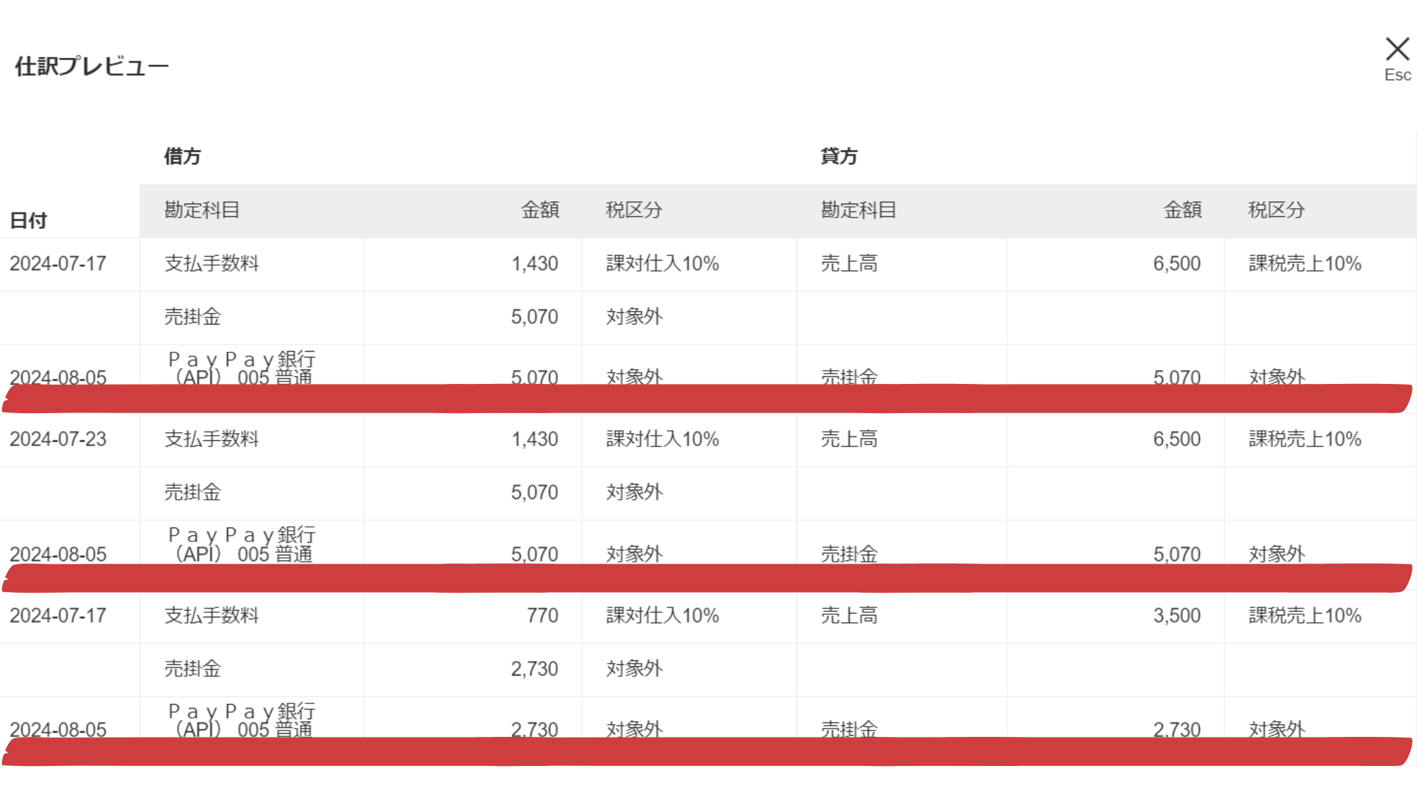Image resolution: width=1417 pixels, height=797 pixels.
Task: Click the 日付 column header
Action: pos(28,221)
